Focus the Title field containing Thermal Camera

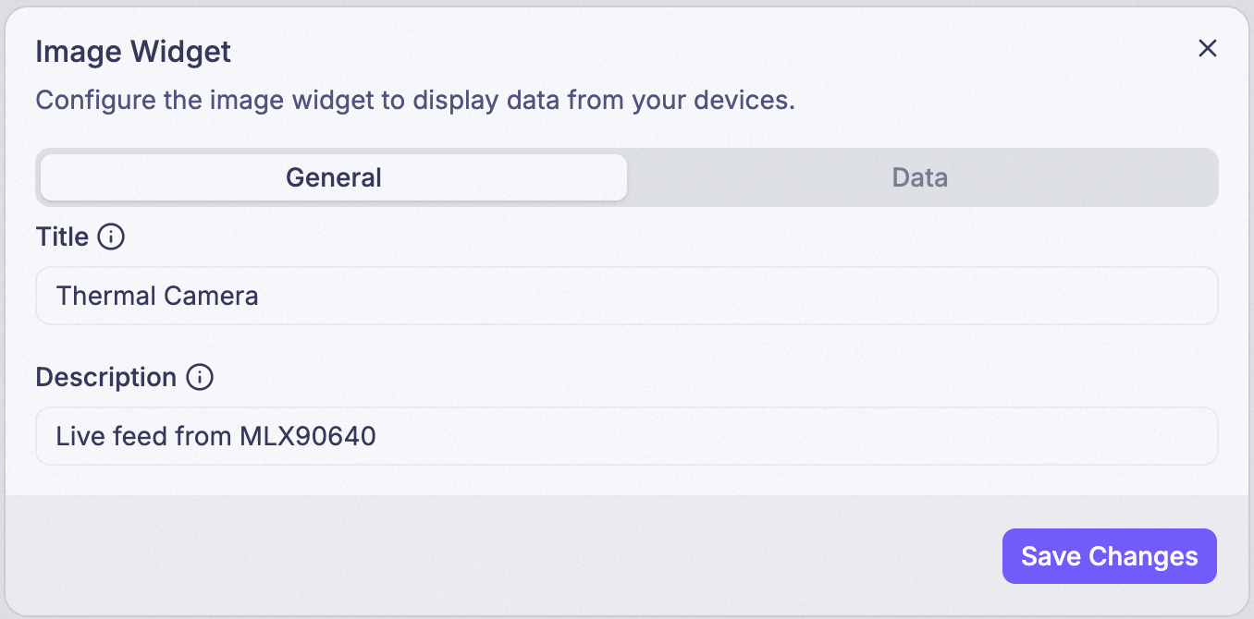click(x=627, y=296)
